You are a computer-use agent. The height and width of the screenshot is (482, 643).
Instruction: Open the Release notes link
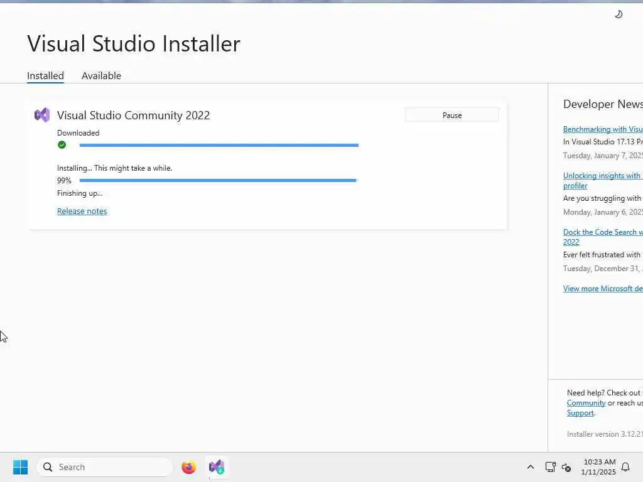[82, 211]
